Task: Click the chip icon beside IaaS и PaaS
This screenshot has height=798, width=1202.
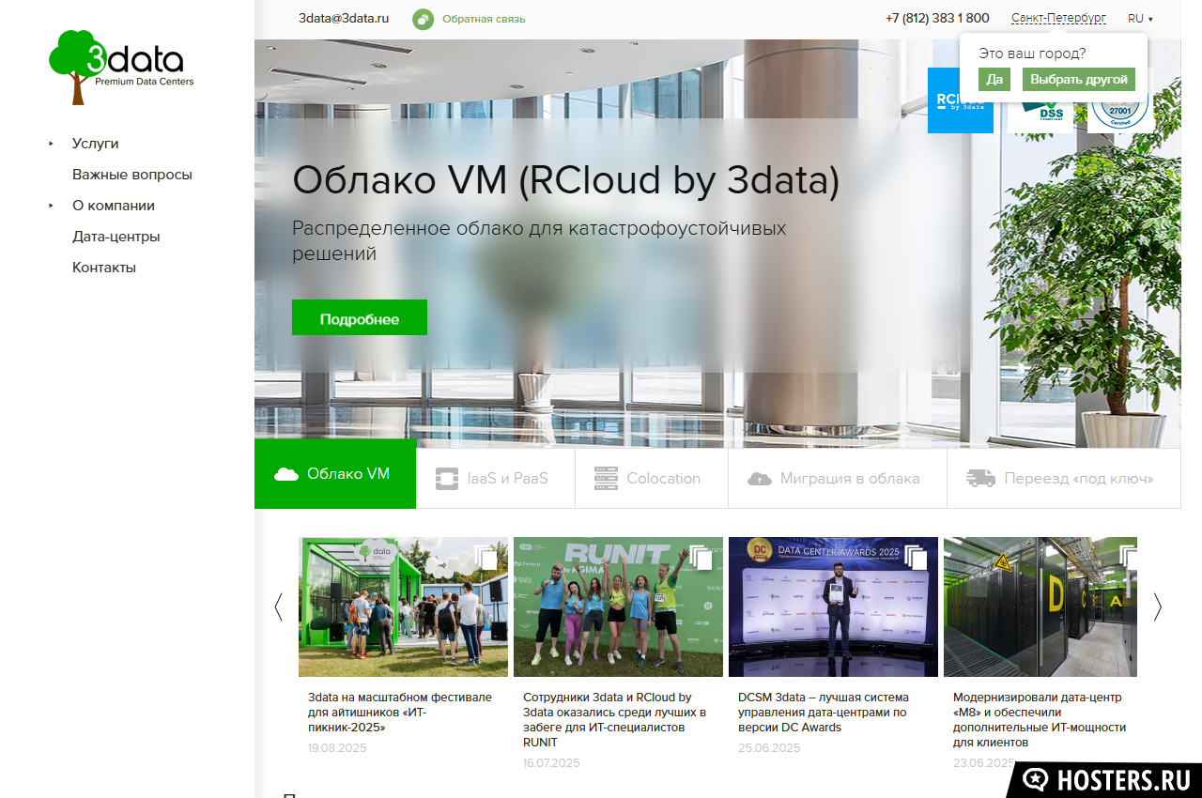Action: 447,479
